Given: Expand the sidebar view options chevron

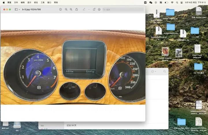Looking at the screenshot, I should [19, 10].
